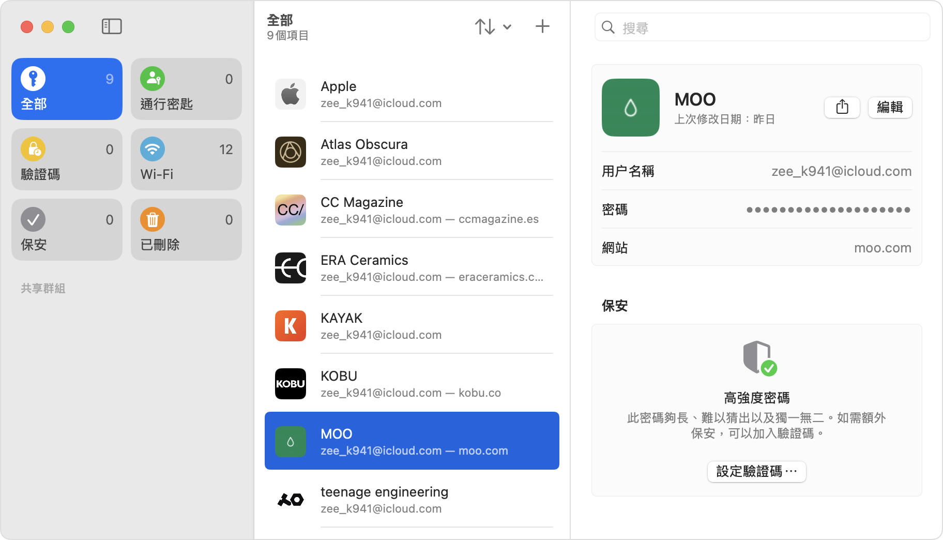943x540 pixels.
Task: Click the large MOO icon in details
Action: (x=631, y=108)
